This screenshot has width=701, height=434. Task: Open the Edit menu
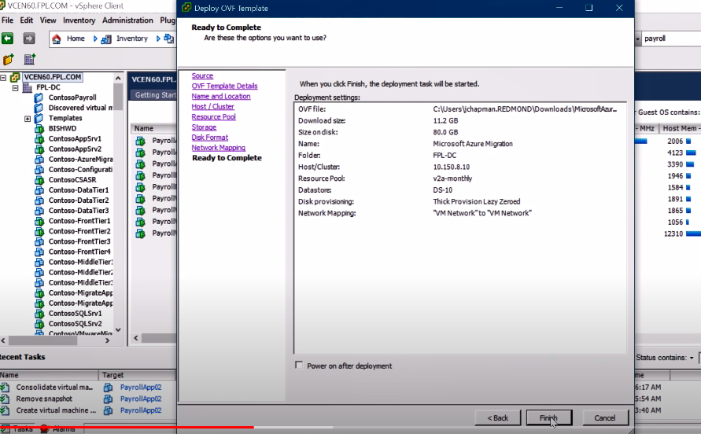[x=27, y=20]
